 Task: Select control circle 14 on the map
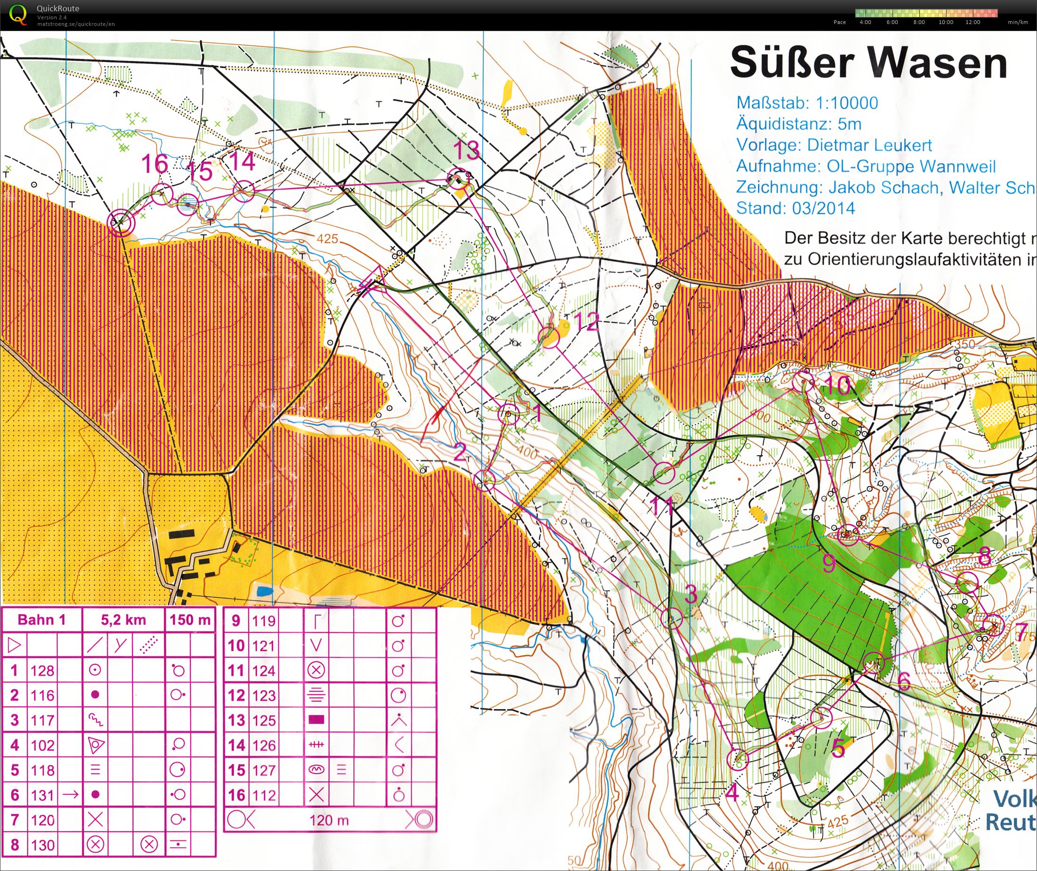(x=243, y=191)
